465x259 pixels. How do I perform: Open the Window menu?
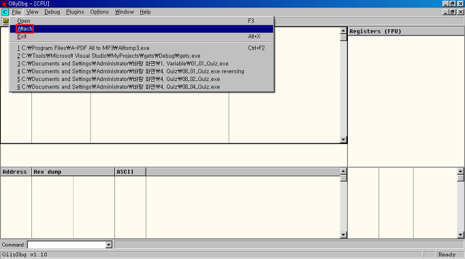point(125,12)
